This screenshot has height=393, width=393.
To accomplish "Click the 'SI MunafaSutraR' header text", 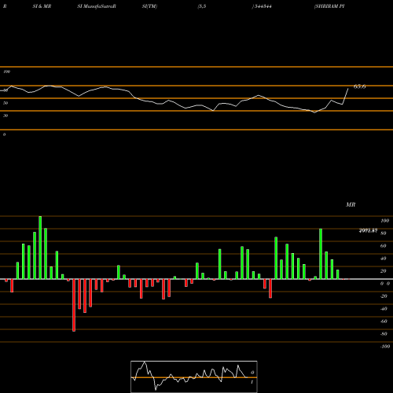I will pos(97,6).
